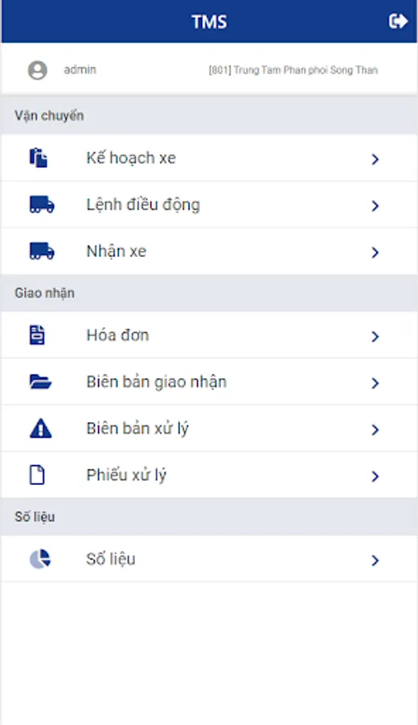Viewport: 418px width, 725px height.
Task: Open the Biên bản giao nhận menu item
Action: click(x=209, y=382)
